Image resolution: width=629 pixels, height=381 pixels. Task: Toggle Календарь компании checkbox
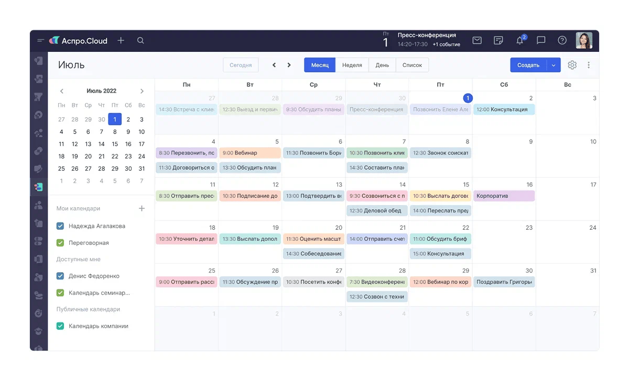pos(60,326)
